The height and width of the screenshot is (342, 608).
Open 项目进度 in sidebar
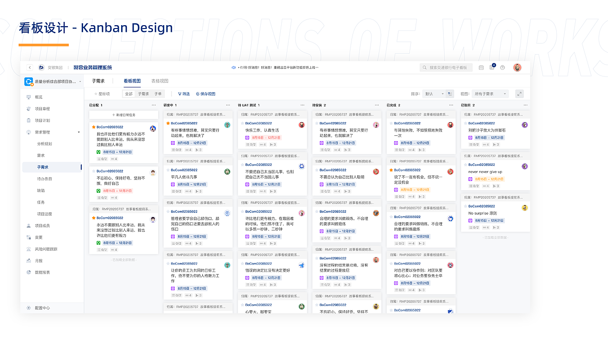click(x=45, y=214)
